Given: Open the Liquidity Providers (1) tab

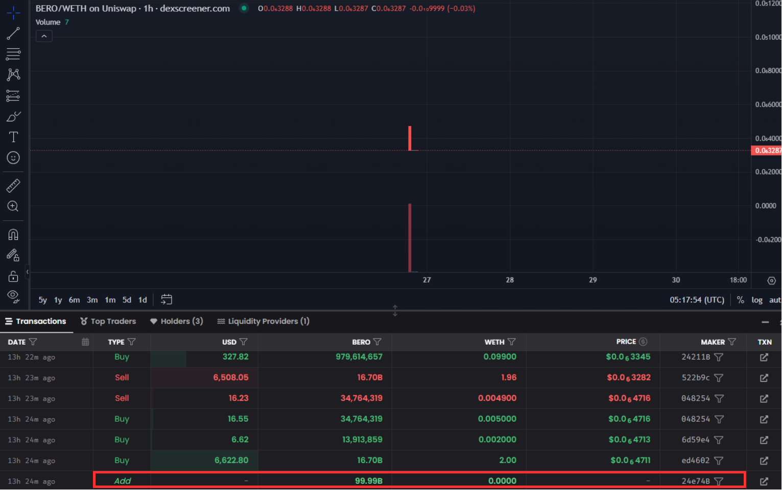Looking at the screenshot, I should (x=264, y=321).
